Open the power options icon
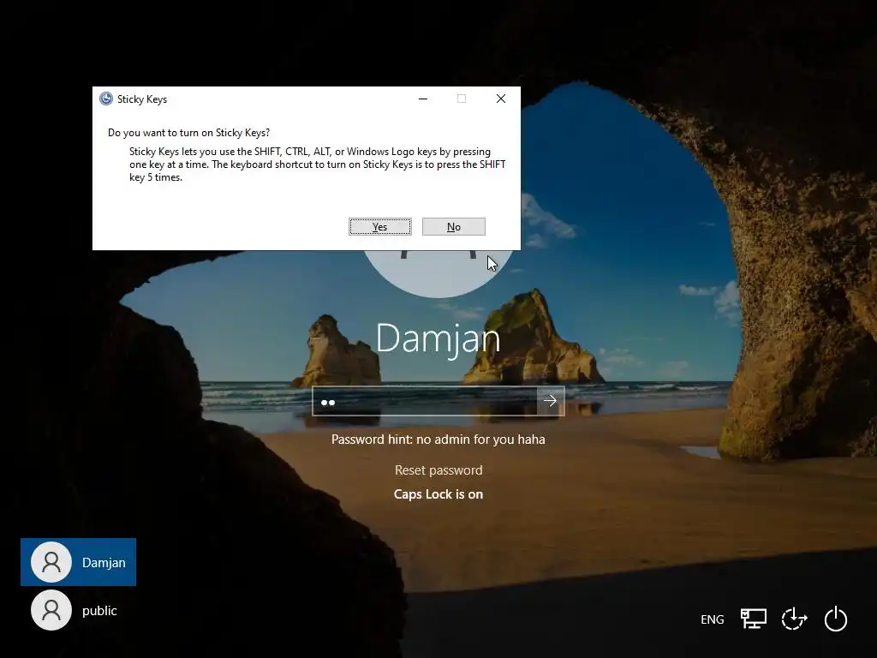 (x=836, y=619)
